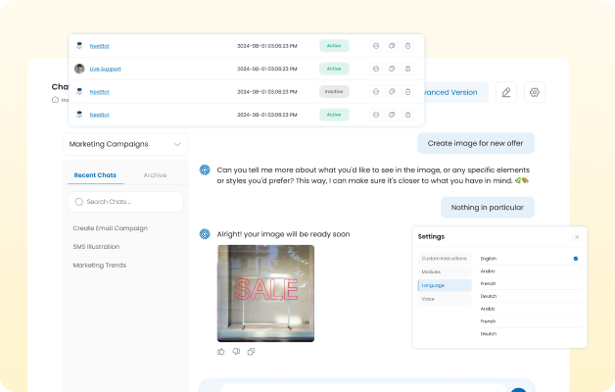Click the pencil edit icon beside Advanced Version
This screenshot has width=615, height=392.
tap(506, 93)
